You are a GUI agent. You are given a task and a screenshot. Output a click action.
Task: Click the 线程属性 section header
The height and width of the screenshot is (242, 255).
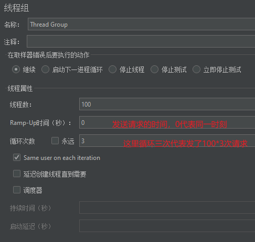point(20,88)
